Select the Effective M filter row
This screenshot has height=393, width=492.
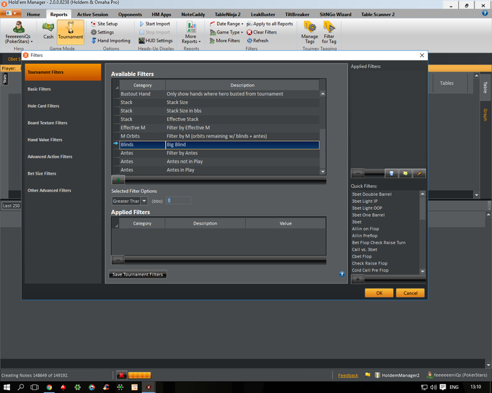click(x=219, y=128)
